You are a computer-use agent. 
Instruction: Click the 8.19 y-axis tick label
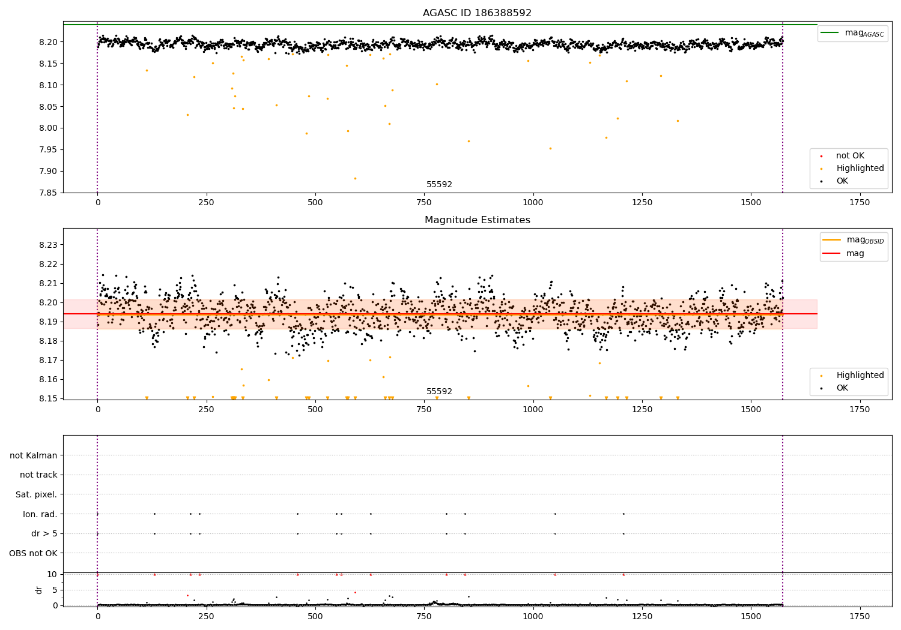click(49, 322)
